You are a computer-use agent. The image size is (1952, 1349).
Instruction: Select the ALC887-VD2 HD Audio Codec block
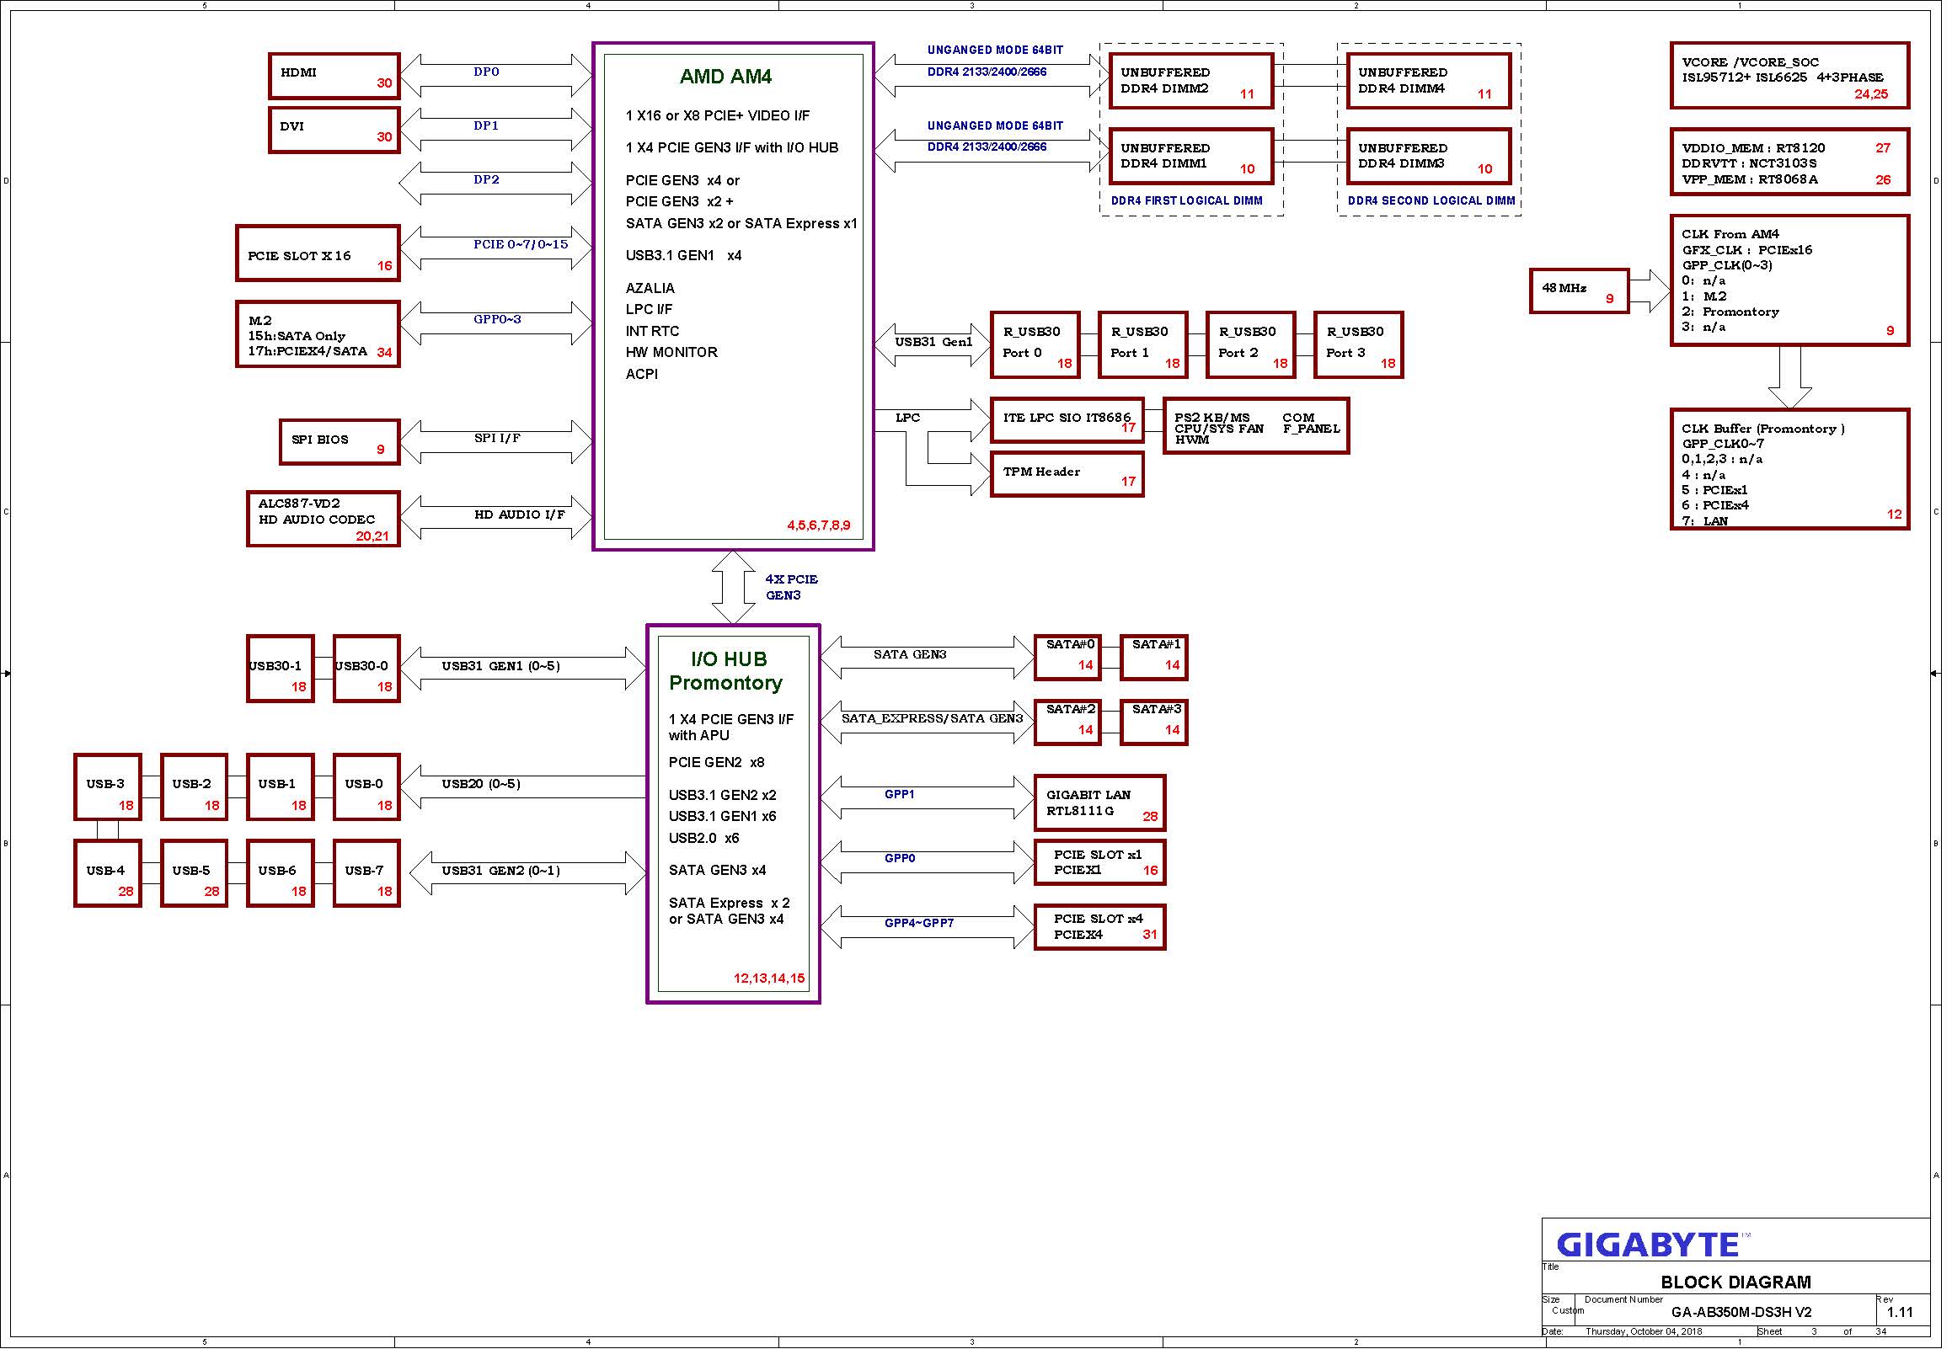[x=324, y=520]
